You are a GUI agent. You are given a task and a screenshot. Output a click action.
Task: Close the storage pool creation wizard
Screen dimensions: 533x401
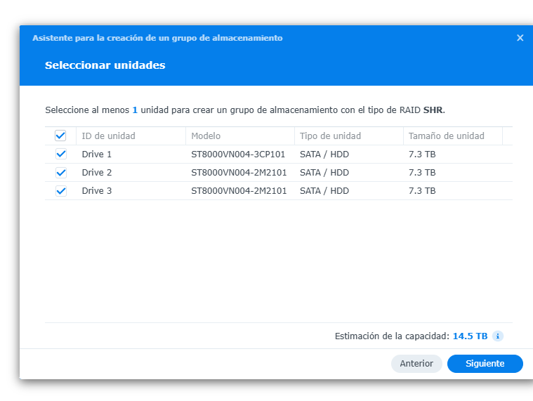point(520,38)
